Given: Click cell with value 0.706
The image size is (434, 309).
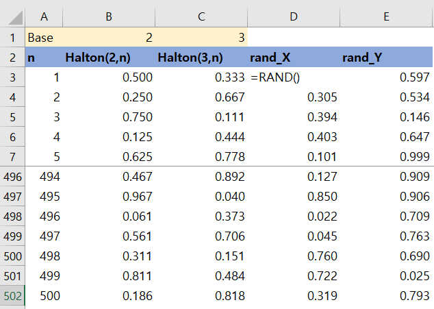Looking at the screenshot, I should [x=201, y=236].
